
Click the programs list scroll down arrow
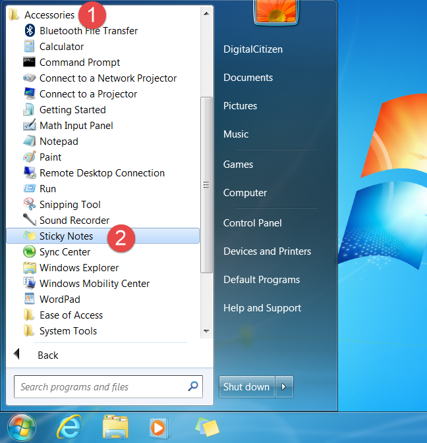click(206, 331)
